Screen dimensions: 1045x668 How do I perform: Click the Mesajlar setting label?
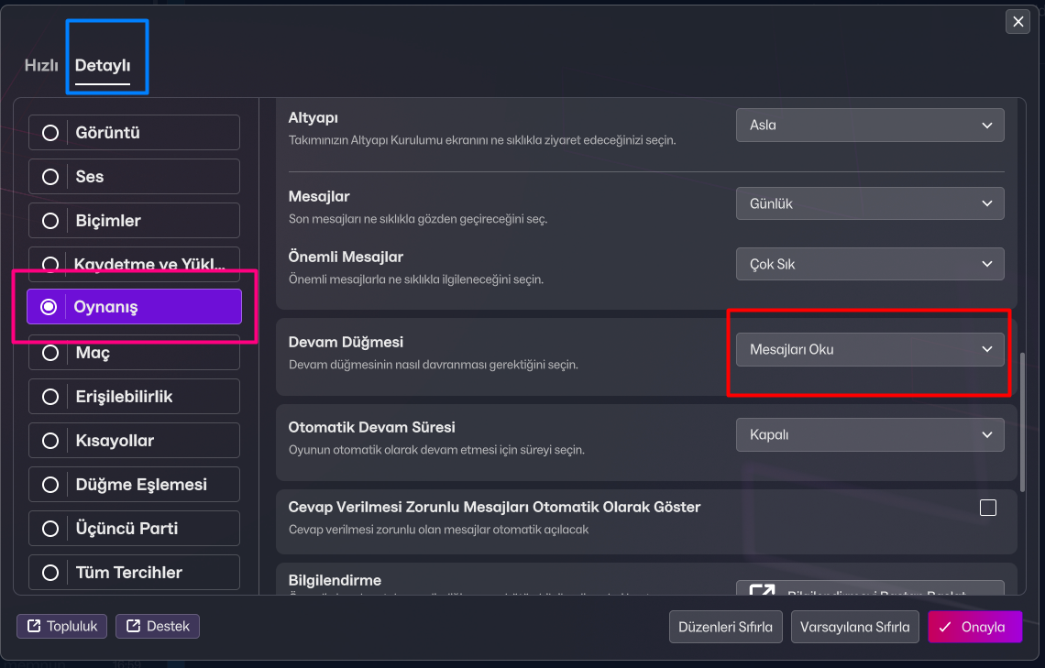(x=319, y=196)
